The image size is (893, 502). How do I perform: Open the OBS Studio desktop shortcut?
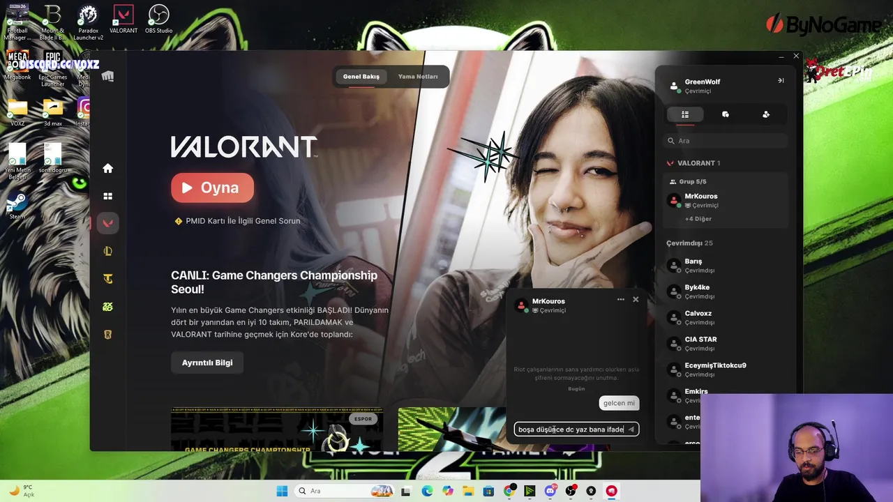pyautogui.click(x=158, y=18)
